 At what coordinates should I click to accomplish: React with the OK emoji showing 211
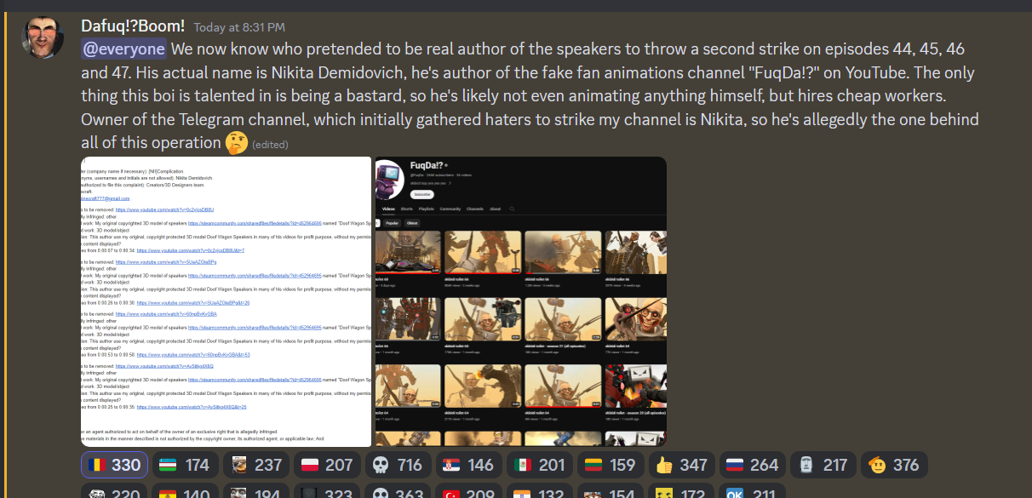pos(753,491)
